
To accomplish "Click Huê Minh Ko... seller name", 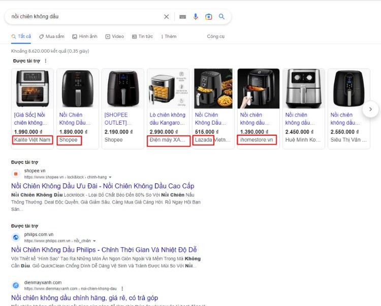I will point(303,140).
